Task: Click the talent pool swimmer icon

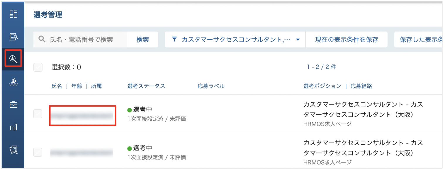Action: tap(13, 82)
